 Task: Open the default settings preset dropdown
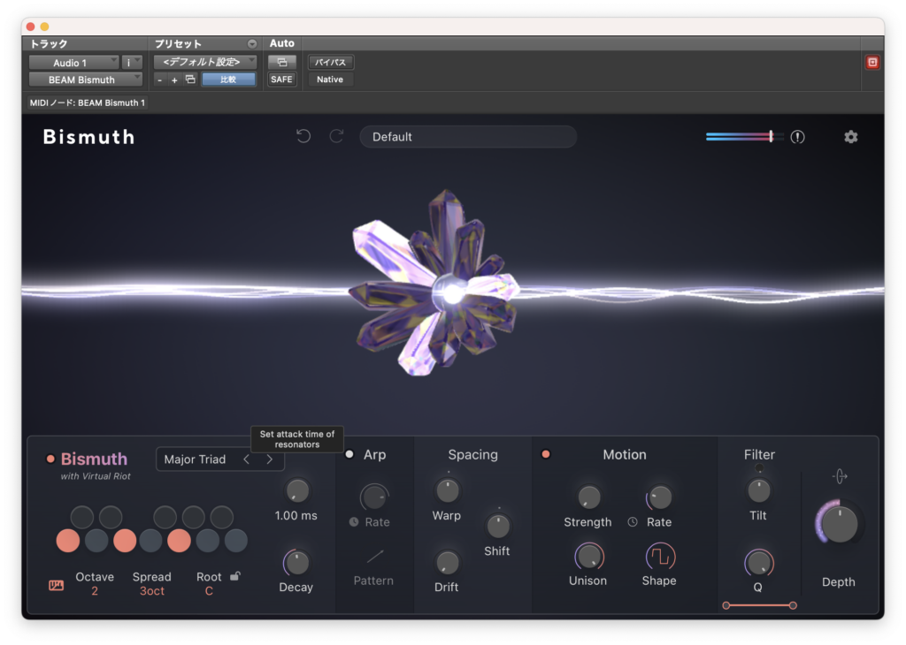[205, 62]
